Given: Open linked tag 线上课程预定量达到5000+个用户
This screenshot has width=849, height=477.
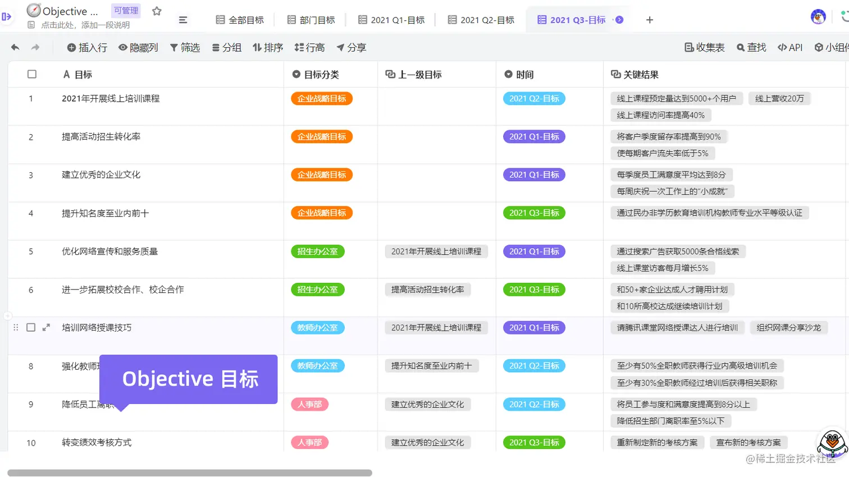Looking at the screenshot, I should click(676, 99).
